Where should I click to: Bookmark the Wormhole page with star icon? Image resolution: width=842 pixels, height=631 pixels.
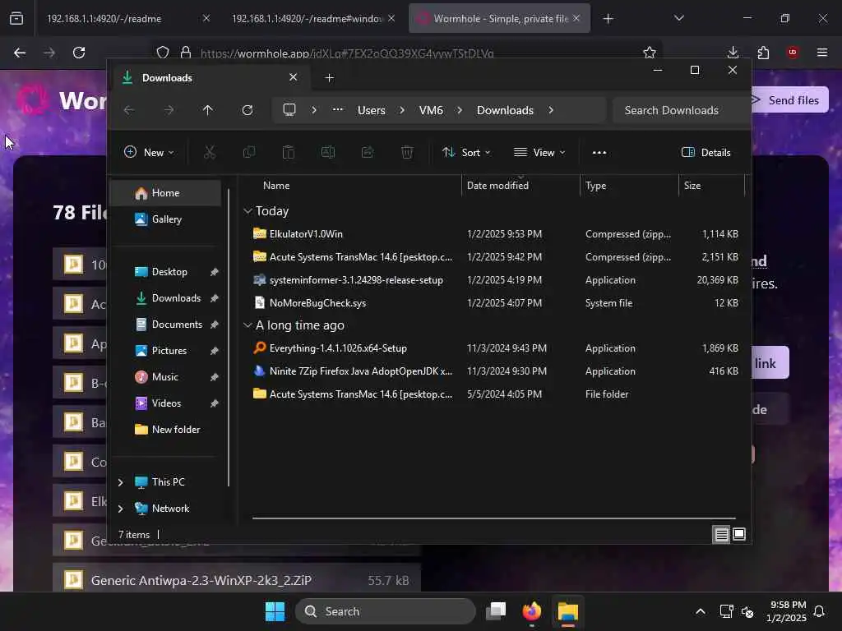coord(650,53)
